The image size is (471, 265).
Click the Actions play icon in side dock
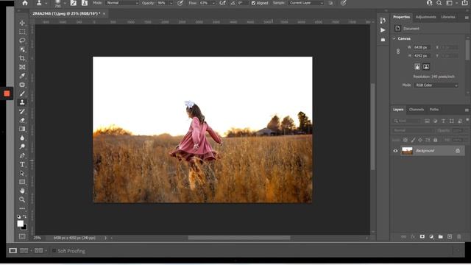coord(383,30)
